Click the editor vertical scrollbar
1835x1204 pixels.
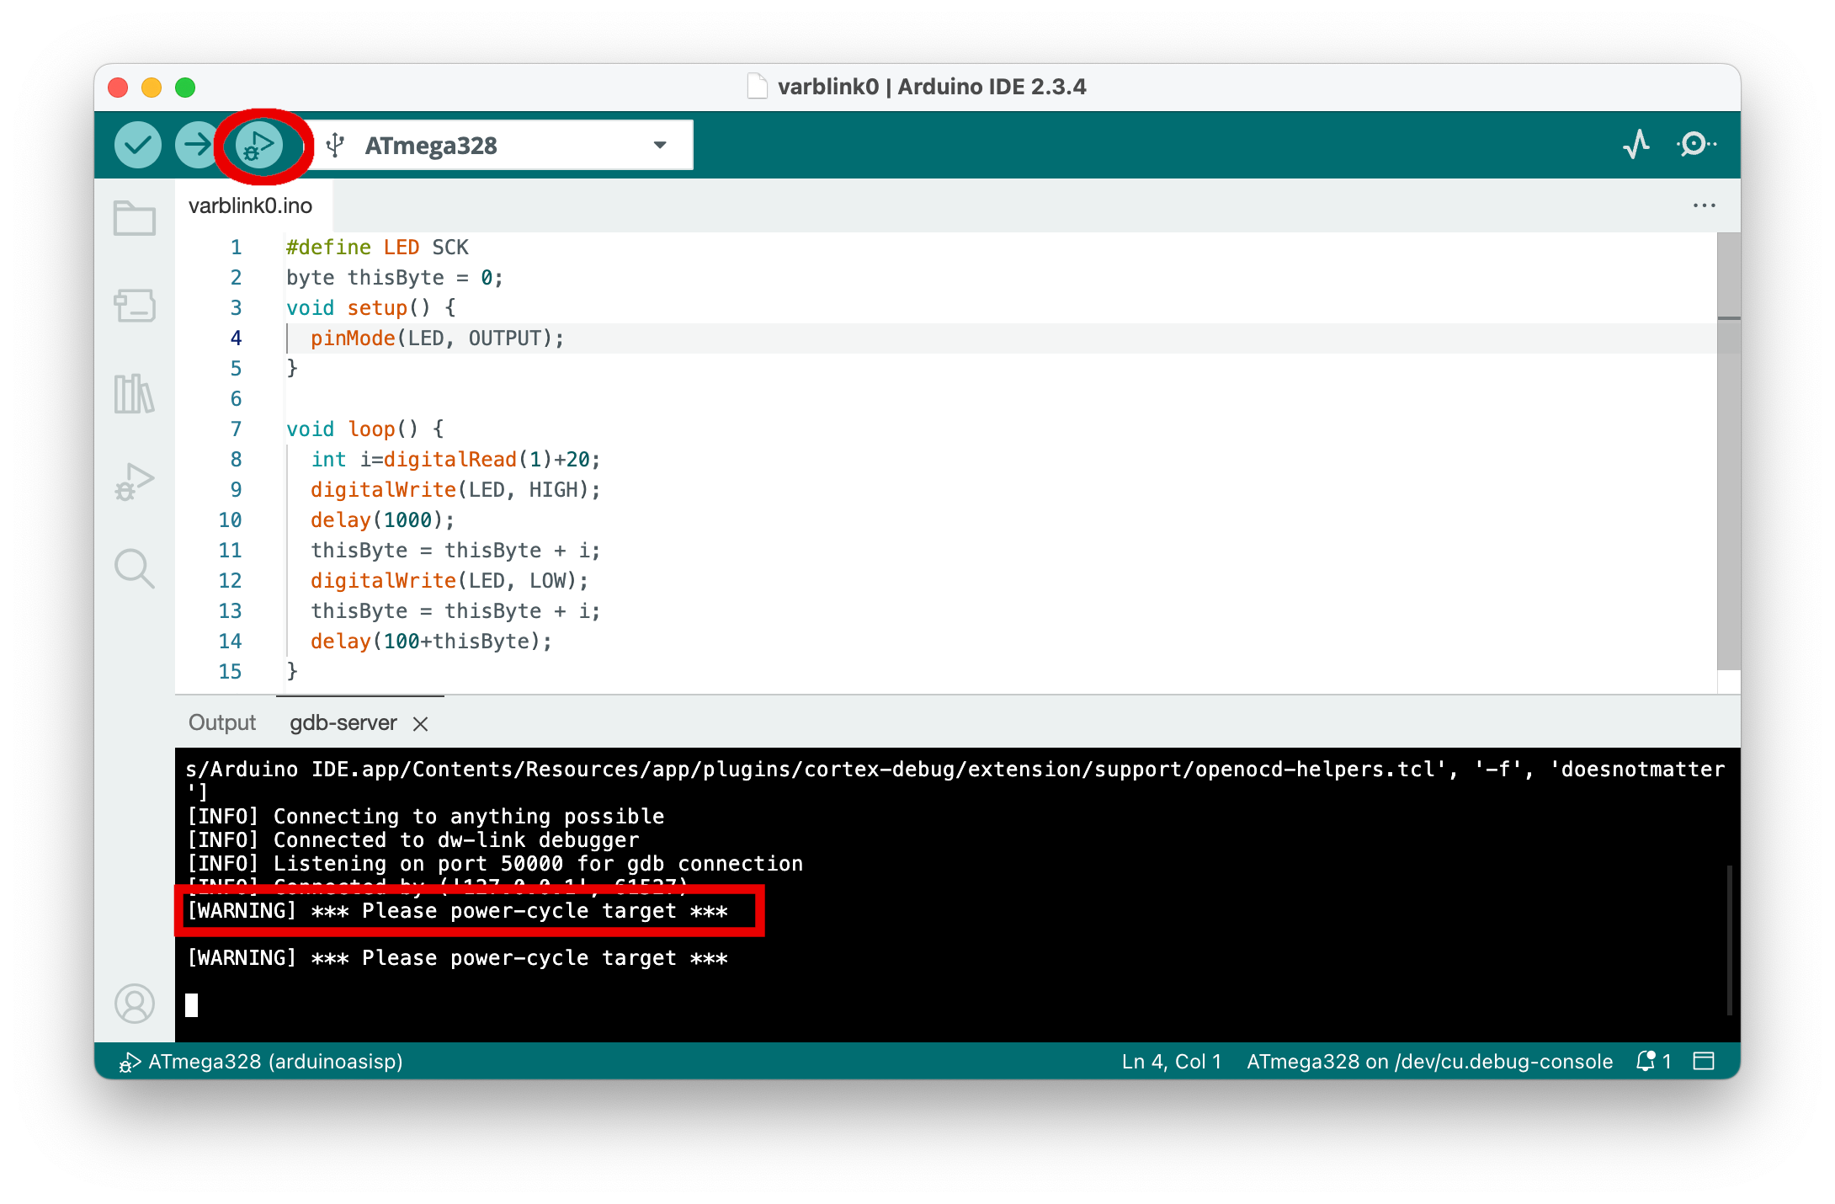point(1728,455)
